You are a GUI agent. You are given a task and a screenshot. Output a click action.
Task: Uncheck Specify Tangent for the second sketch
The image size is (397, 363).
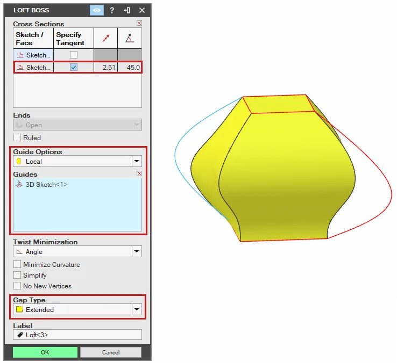tap(74, 68)
